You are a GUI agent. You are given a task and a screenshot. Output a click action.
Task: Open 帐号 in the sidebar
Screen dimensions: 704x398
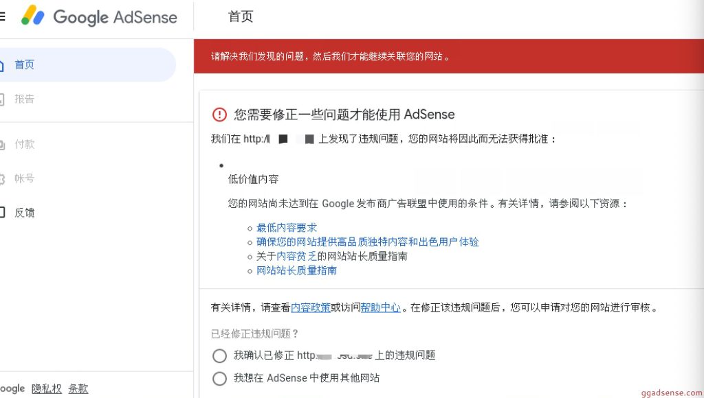[24, 178]
